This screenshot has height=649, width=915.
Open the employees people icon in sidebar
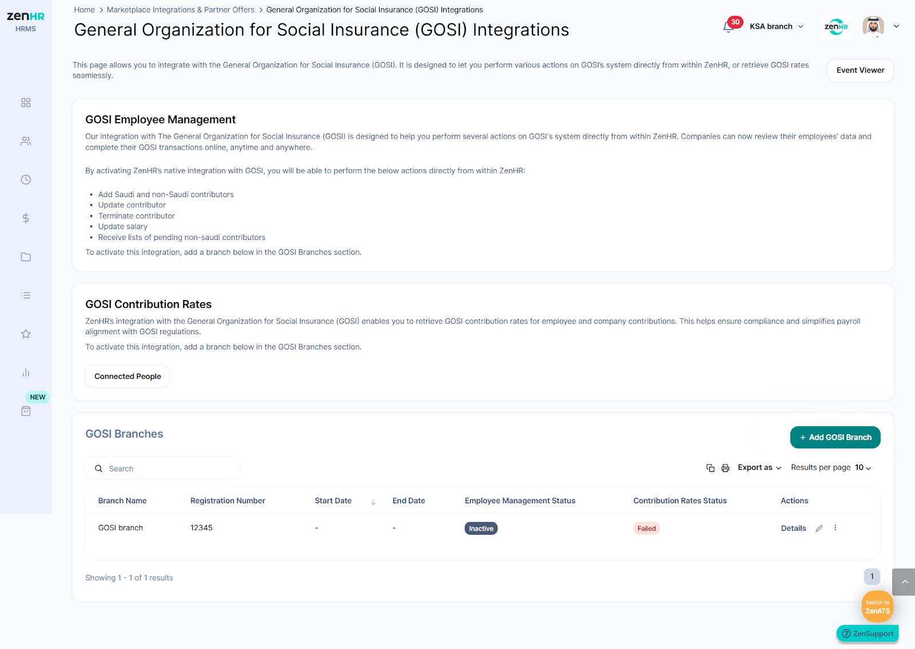(x=26, y=141)
